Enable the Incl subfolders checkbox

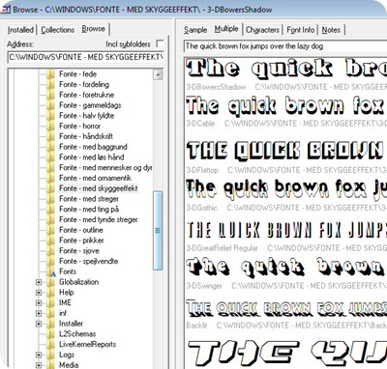point(160,43)
